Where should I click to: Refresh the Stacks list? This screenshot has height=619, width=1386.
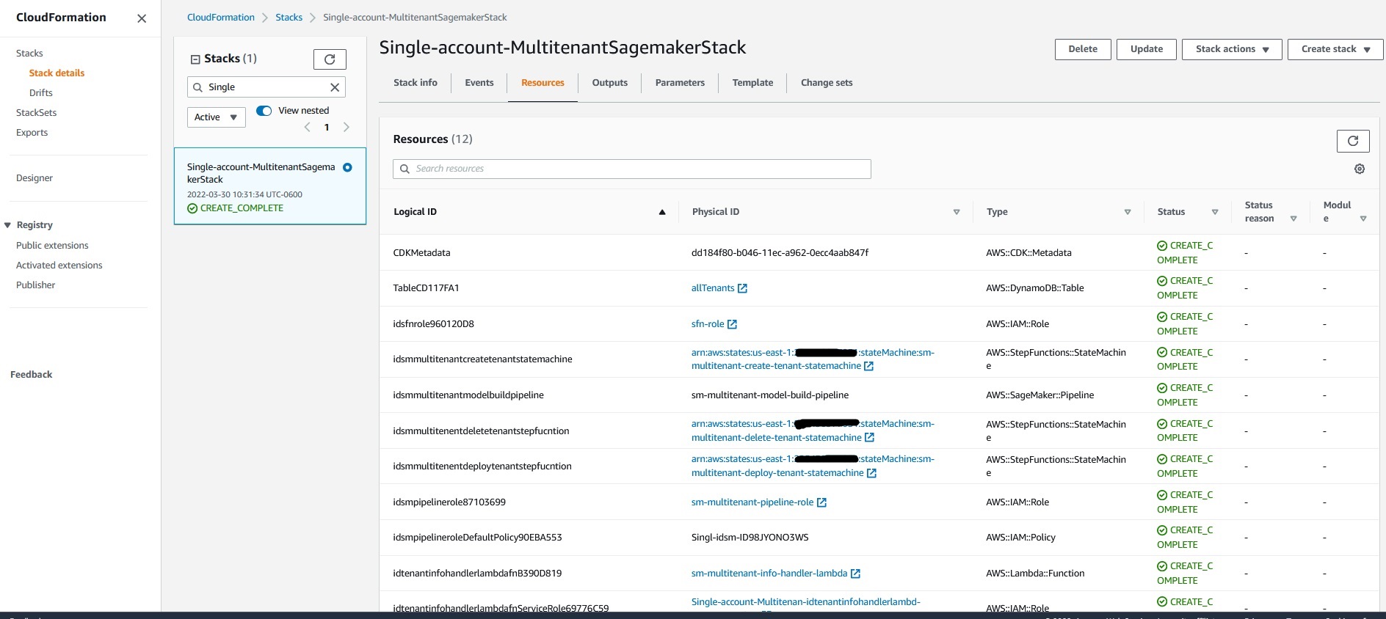click(330, 59)
